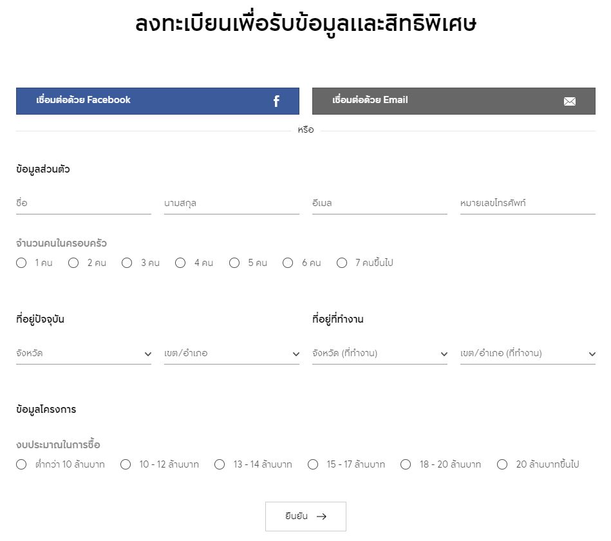Viewport: 611px width, 541px height.
Task: Click the Email envelope icon
Action: [569, 101]
